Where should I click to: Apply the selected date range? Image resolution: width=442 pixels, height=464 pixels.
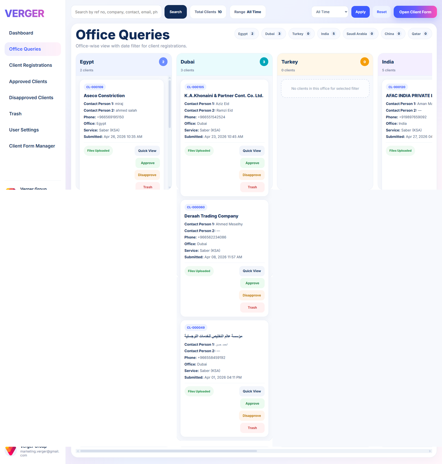pyautogui.click(x=361, y=12)
